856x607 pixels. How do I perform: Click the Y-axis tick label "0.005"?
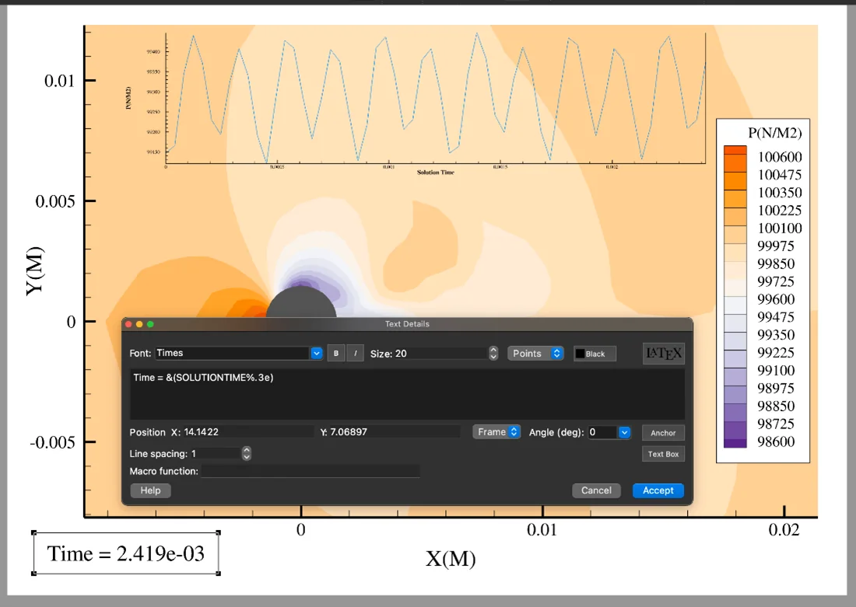(x=55, y=201)
